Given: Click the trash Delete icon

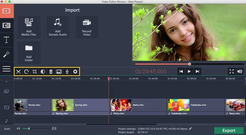Looking at the screenshot, I should pyautogui.click(x=51, y=71).
